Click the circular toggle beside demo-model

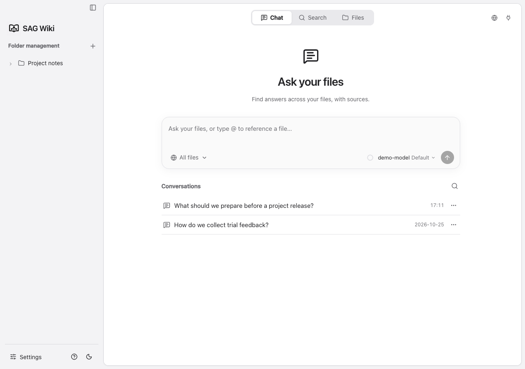370,157
